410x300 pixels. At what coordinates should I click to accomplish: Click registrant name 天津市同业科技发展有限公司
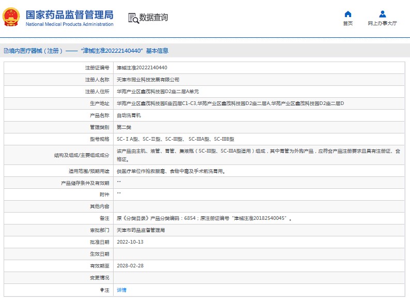(x=148, y=79)
